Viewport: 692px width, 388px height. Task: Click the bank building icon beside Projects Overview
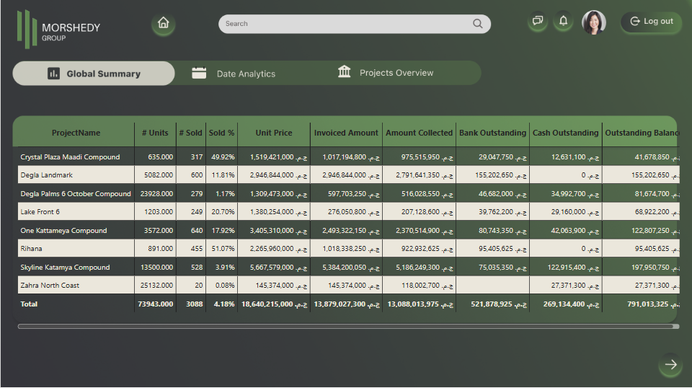click(345, 71)
